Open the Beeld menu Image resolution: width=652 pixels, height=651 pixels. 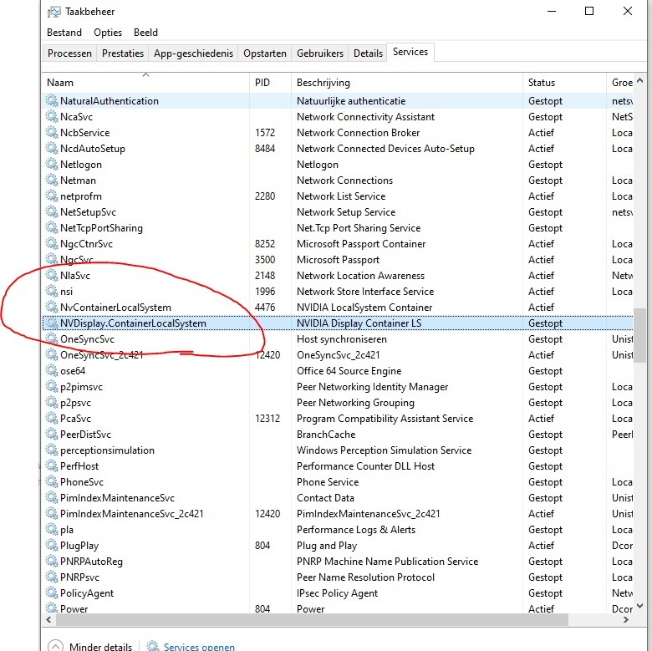pos(145,33)
